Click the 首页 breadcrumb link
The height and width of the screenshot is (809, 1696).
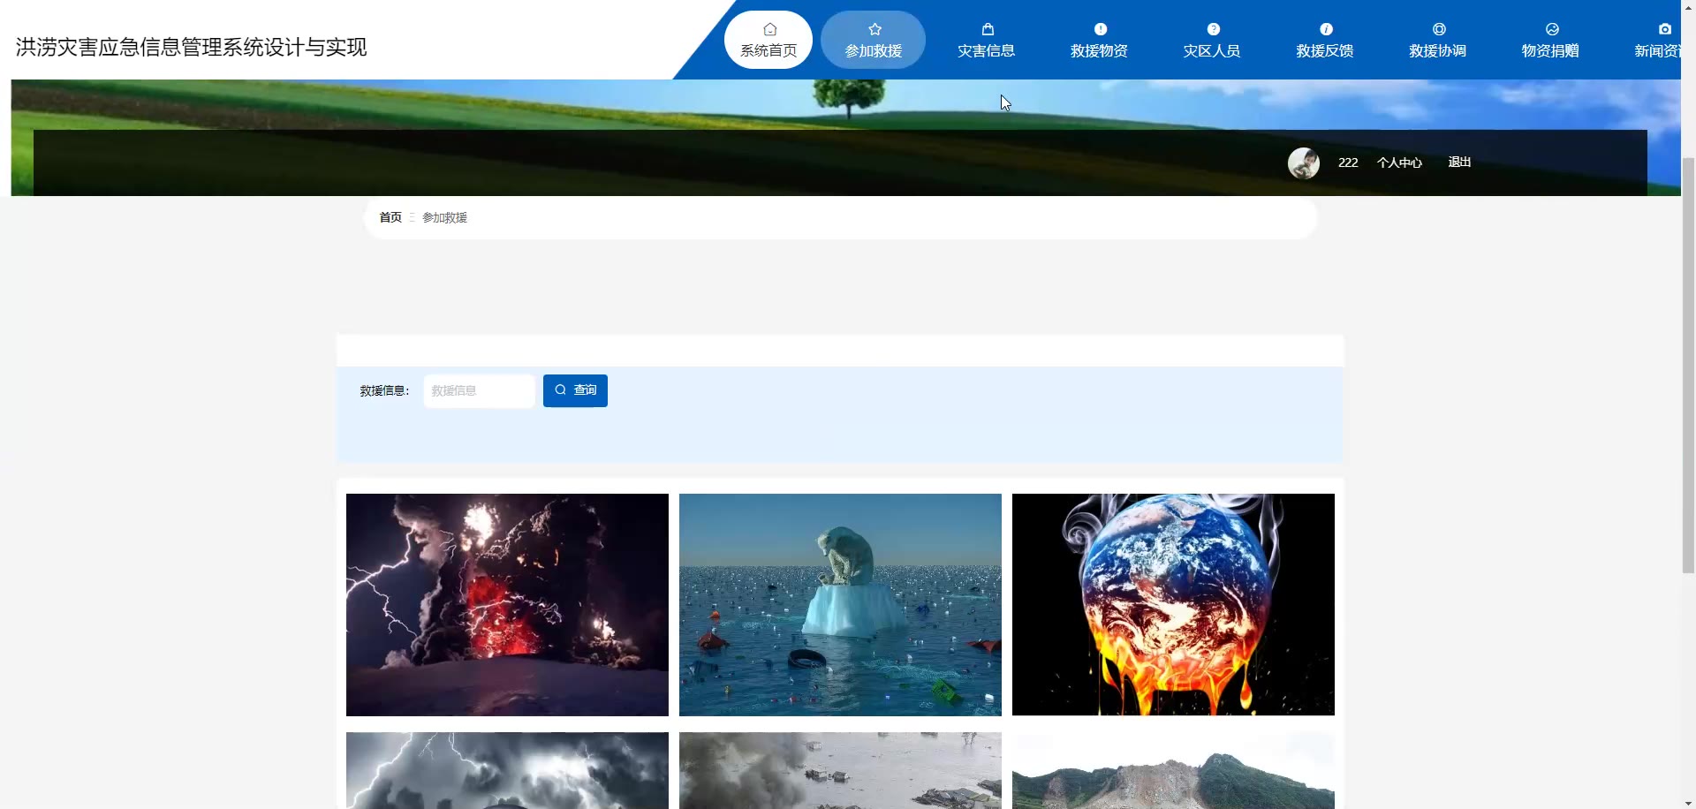pos(390,217)
